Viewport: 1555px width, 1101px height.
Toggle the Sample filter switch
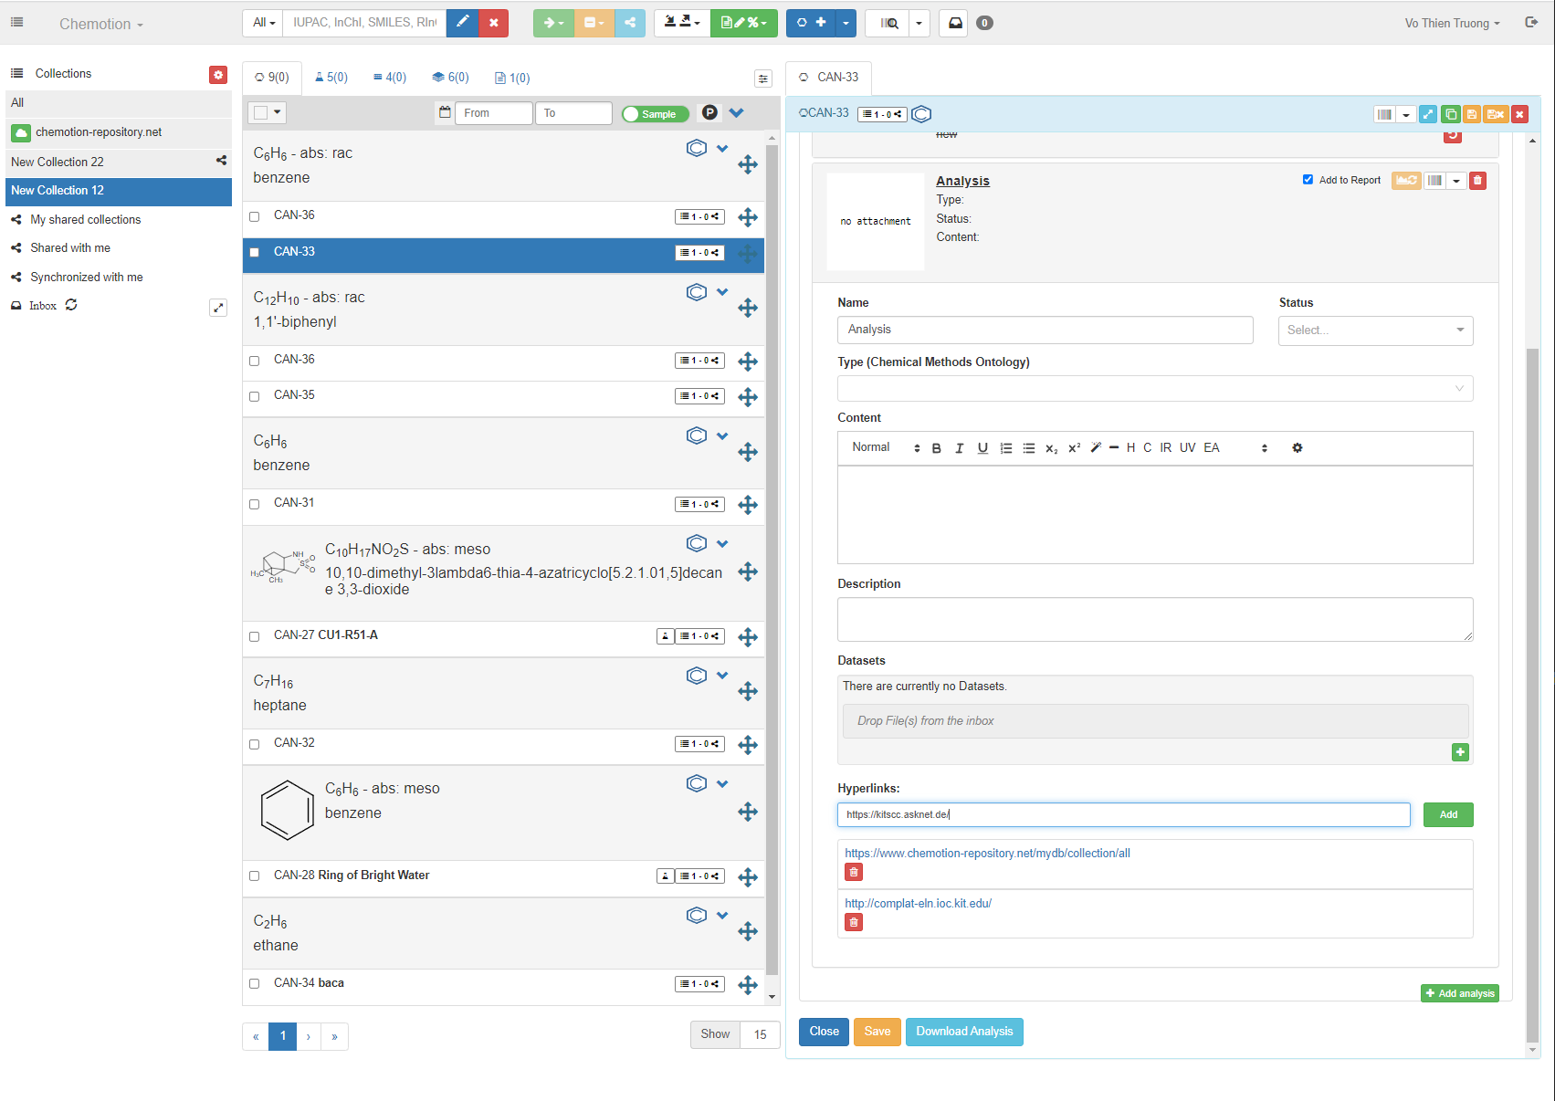(x=655, y=113)
